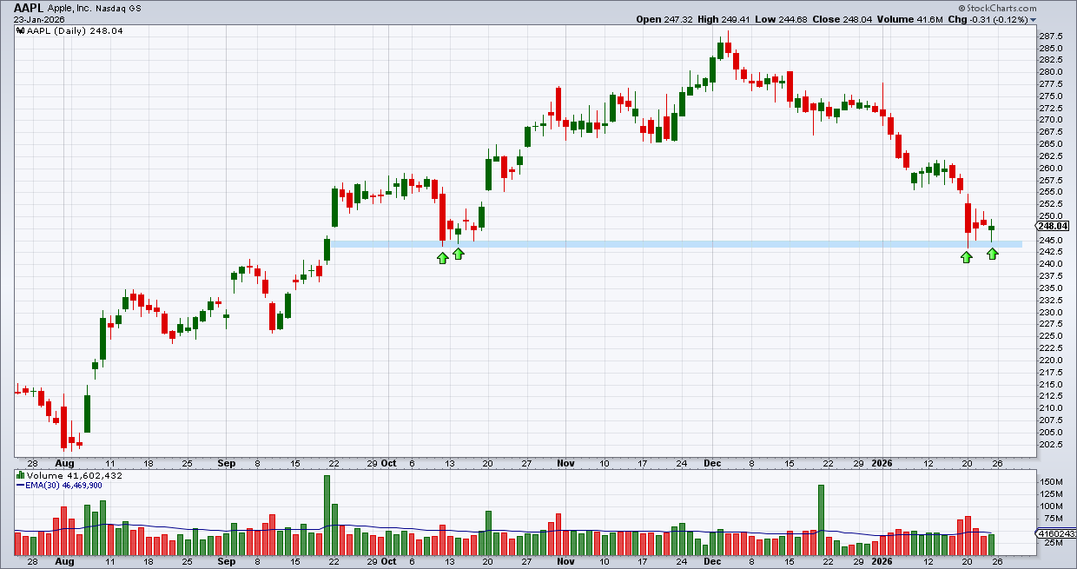
Task: Click the bold AAPL ticker symbol
Action: pyautogui.click(x=30, y=7)
